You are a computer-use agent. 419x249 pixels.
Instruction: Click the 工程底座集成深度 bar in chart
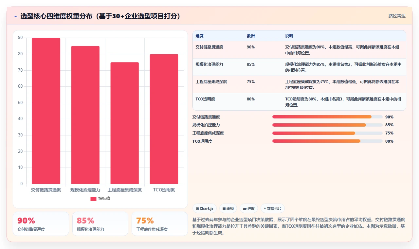125,123
